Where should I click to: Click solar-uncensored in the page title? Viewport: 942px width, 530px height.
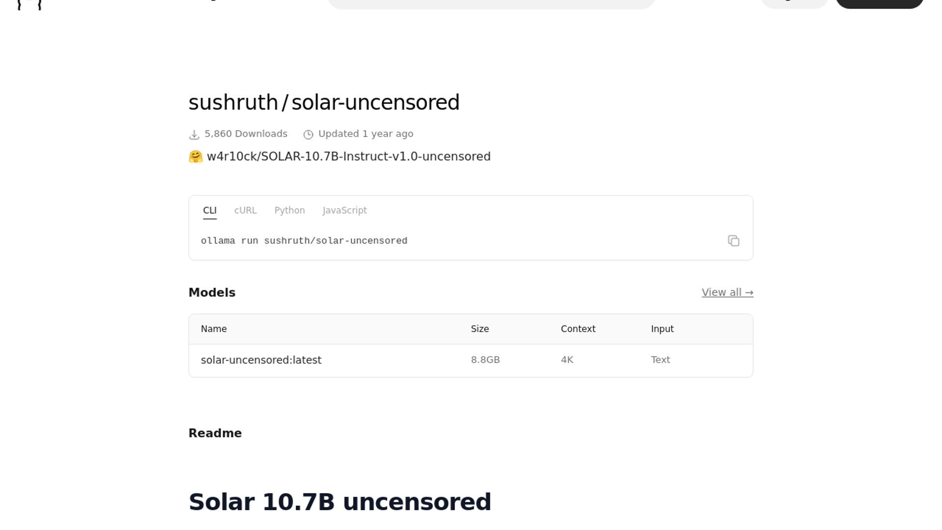click(x=375, y=103)
